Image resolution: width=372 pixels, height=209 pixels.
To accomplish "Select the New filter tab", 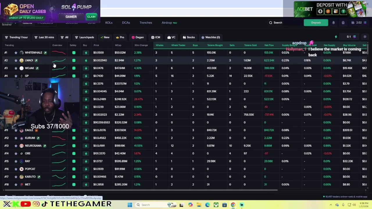I will coord(105,37).
